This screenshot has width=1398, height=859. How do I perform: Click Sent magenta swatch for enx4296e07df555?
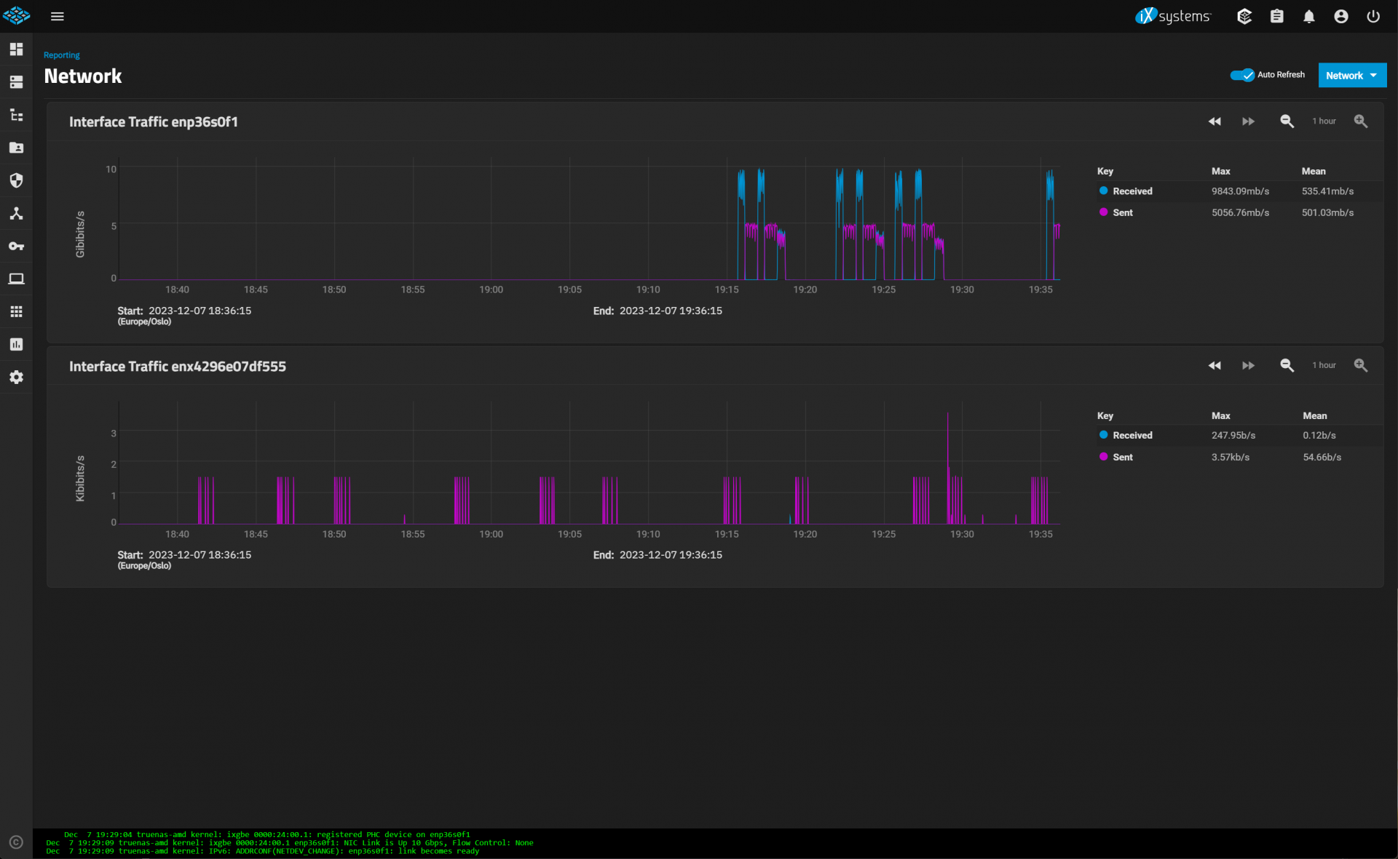[x=1104, y=457]
